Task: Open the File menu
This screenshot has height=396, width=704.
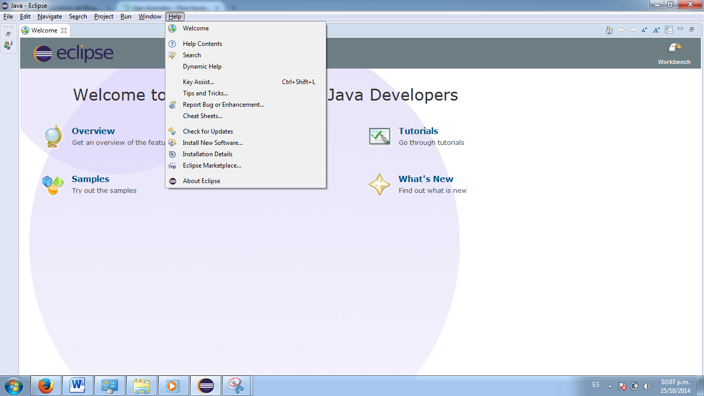Action: [8, 16]
